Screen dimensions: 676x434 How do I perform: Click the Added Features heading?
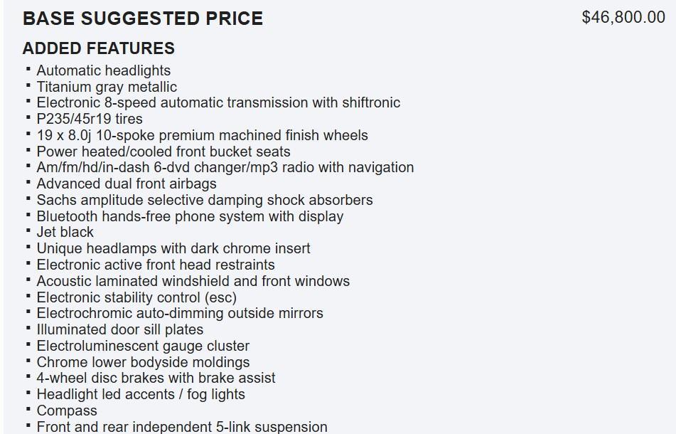tap(99, 48)
